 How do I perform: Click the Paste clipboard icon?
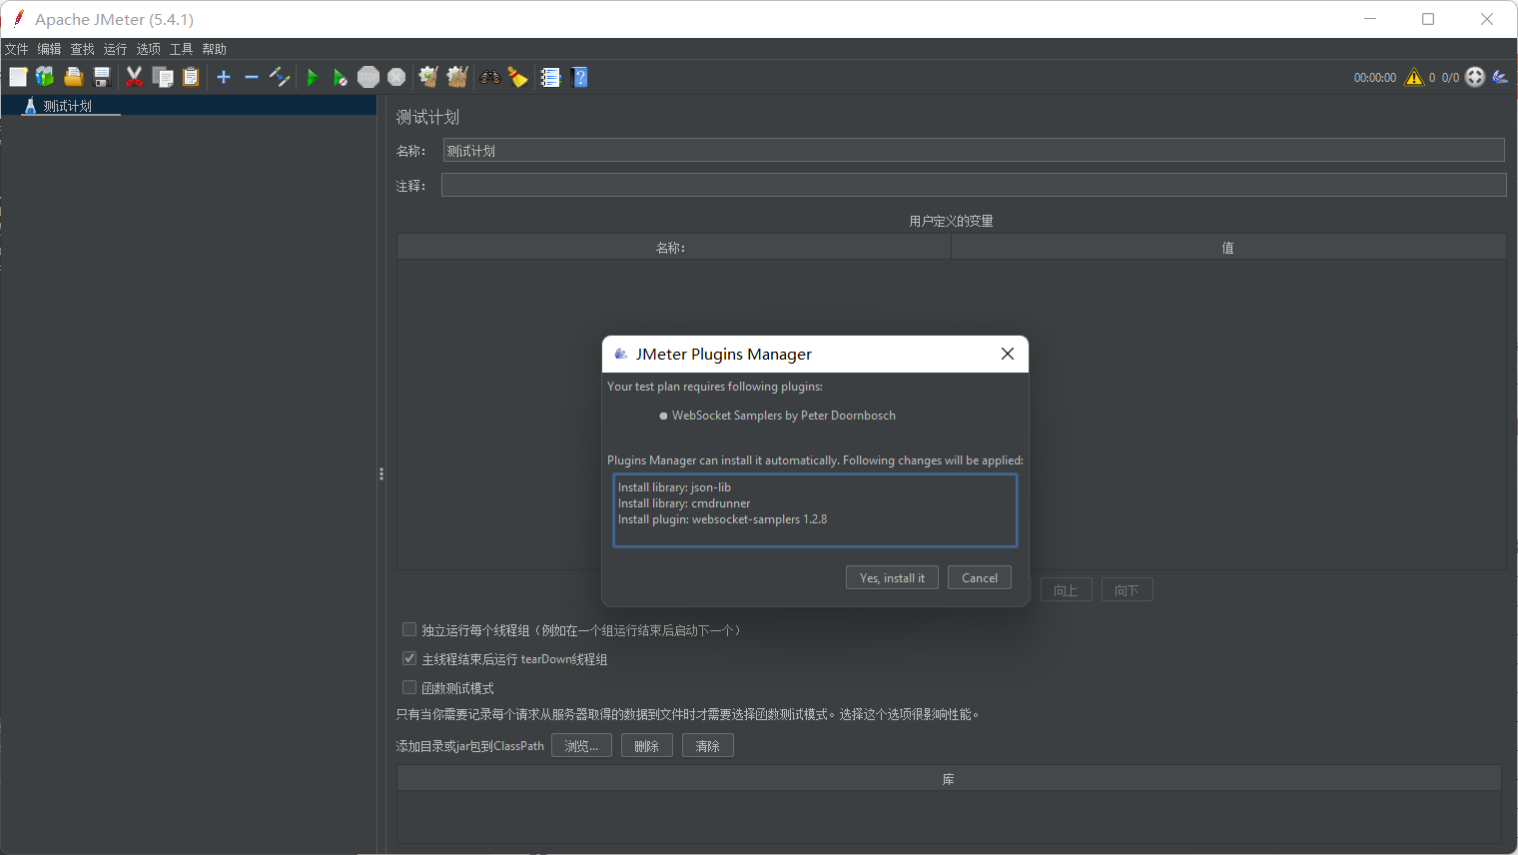point(191,77)
